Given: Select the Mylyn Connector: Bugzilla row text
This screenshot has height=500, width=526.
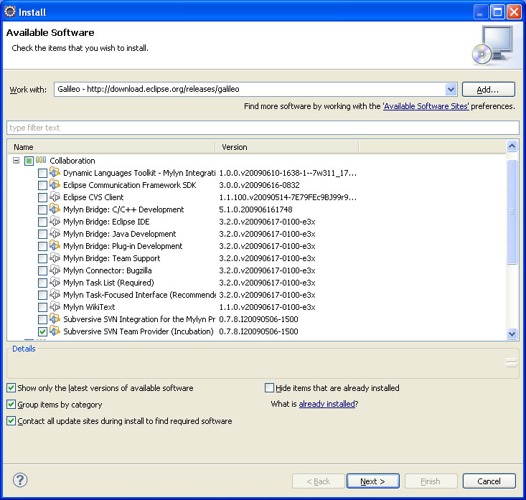Looking at the screenshot, I should pos(108,270).
